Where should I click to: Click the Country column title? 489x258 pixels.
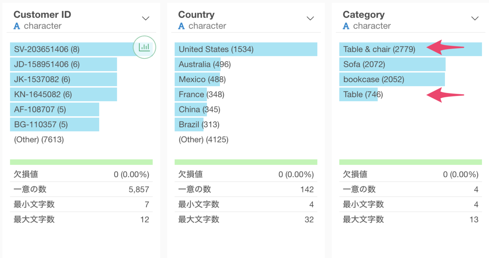[197, 14]
